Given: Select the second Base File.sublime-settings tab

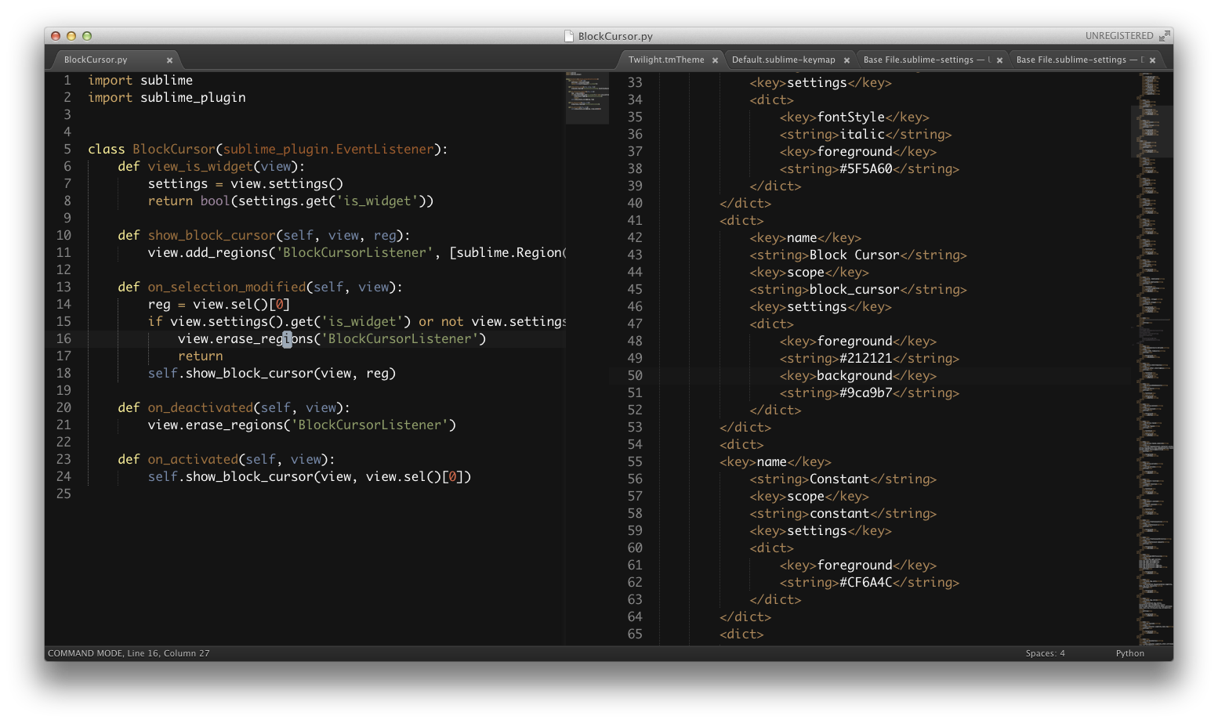Looking at the screenshot, I should pos(1082,60).
